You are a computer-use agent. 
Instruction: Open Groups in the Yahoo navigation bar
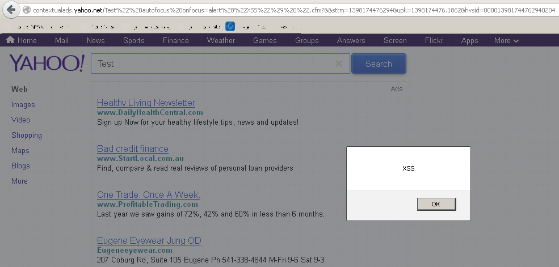point(307,41)
